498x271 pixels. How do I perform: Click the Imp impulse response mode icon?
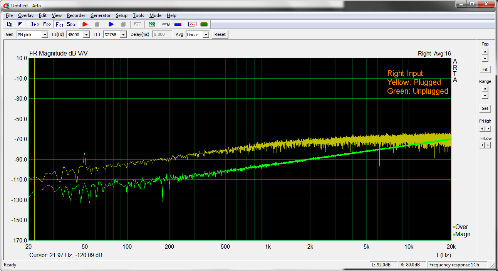click(35, 24)
